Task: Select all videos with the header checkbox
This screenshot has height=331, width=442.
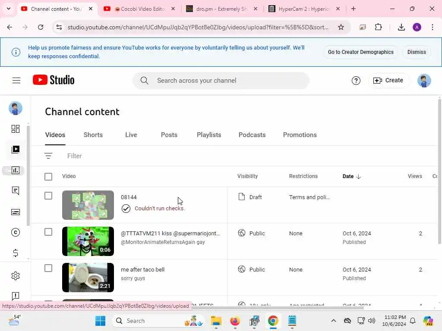Action: 48,176
